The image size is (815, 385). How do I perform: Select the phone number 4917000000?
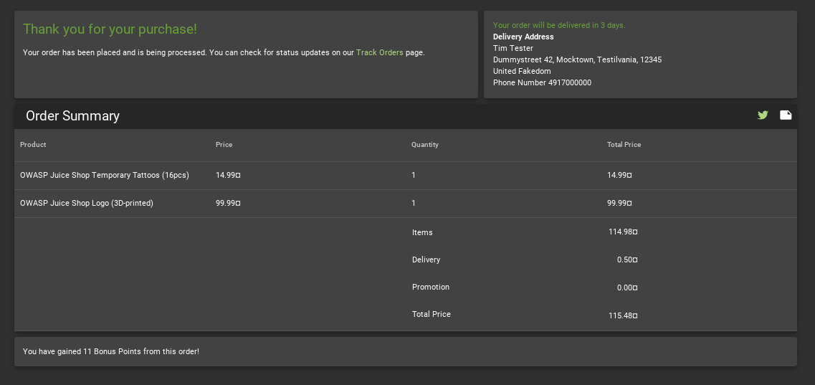(570, 82)
